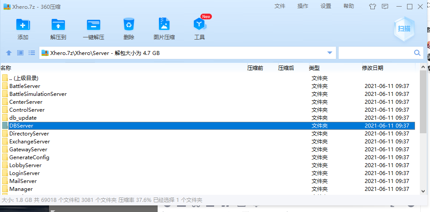The width and height of the screenshot is (430, 212).
Task: Switch to list view mode
Action: point(32,53)
